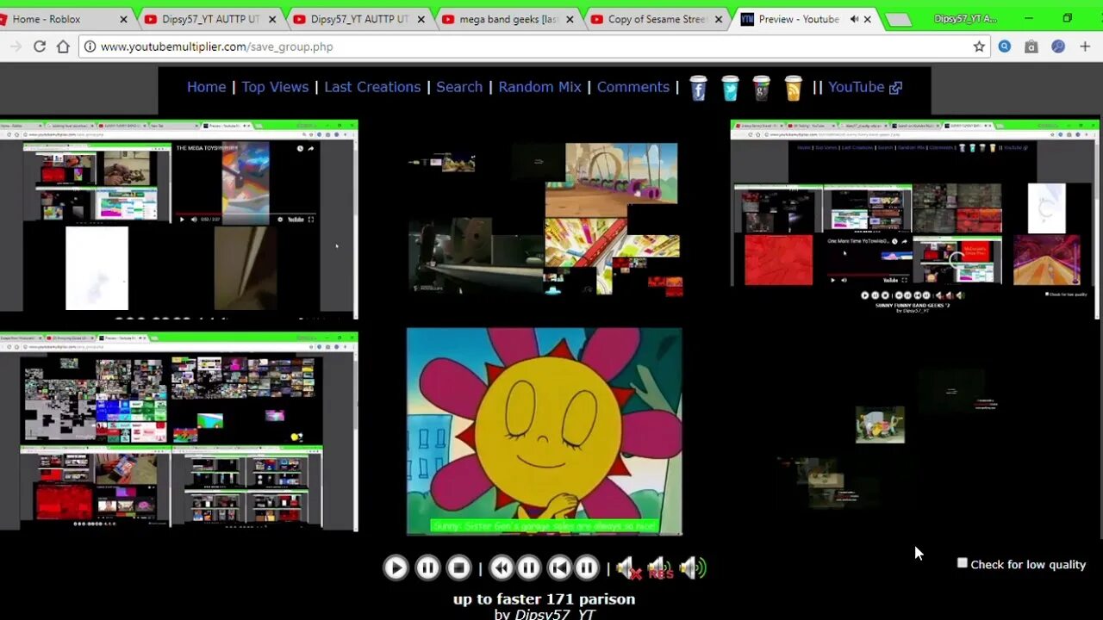Click the pause button right of skip-to-start
The width and height of the screenshot is (1103, 620).
pos(587,567)
